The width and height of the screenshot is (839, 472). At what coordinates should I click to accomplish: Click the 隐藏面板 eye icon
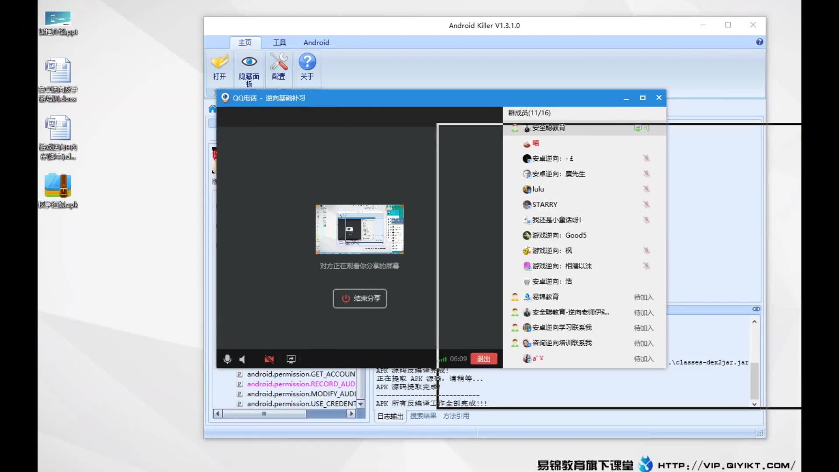[x=249, y=62]
